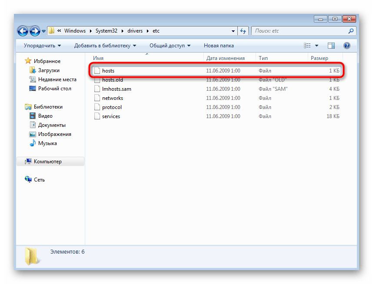Open the Общий доступ menu
Image resolution: width=373 pixels, height=284 pixels.
coord(170,46)
